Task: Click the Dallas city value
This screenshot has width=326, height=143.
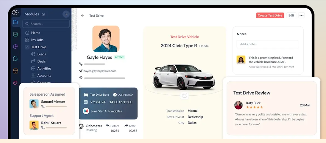Action: (x=192, y=123)
